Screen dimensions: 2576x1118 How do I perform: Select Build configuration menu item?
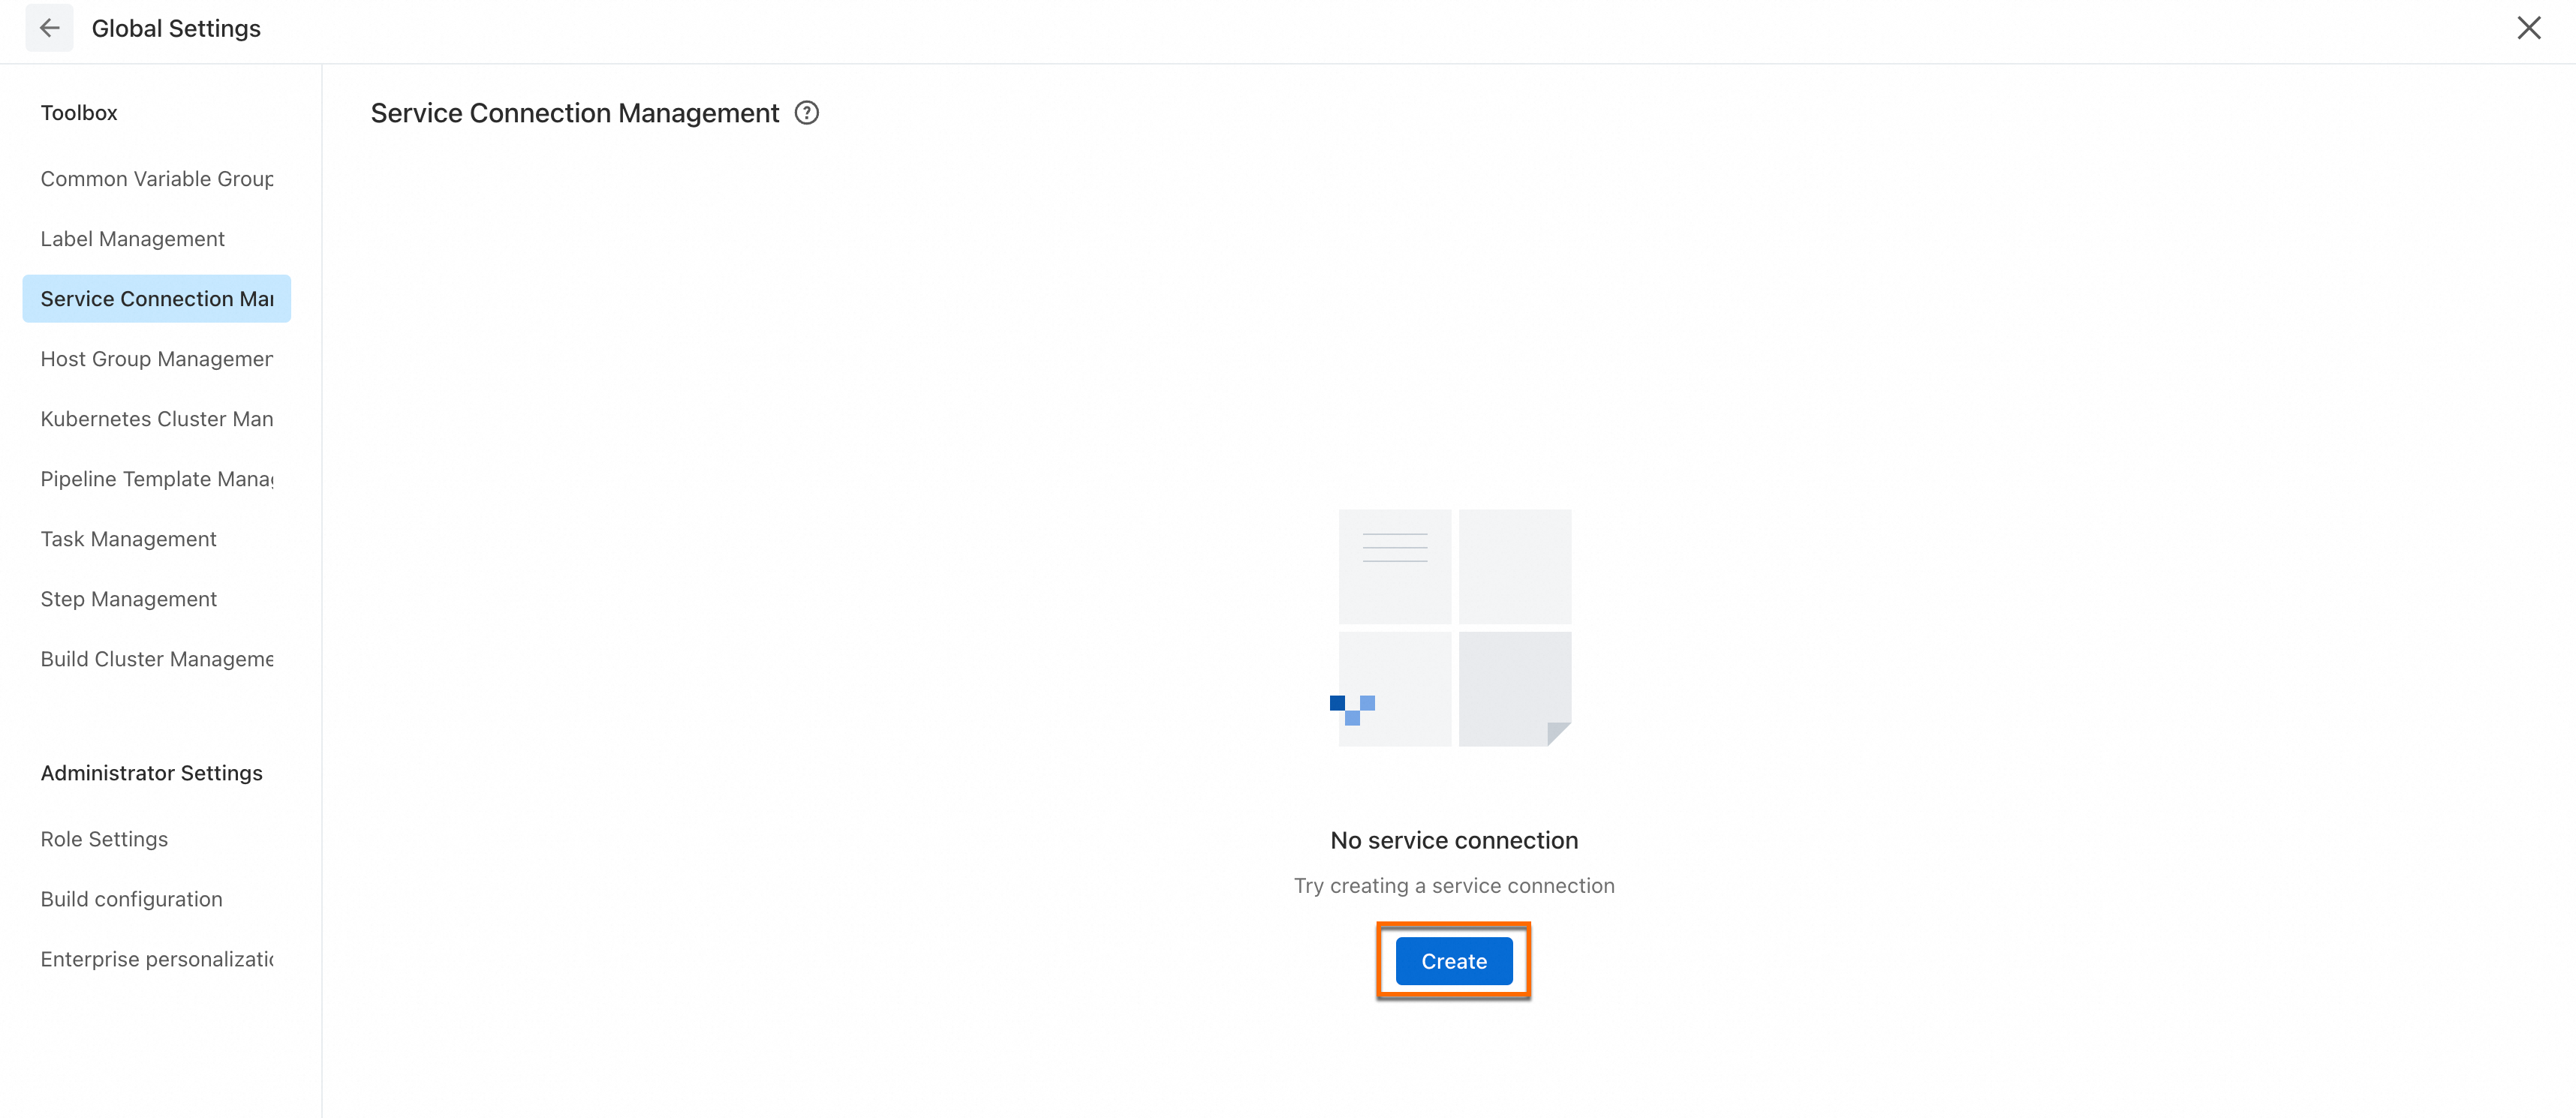(x=132, y=899)
